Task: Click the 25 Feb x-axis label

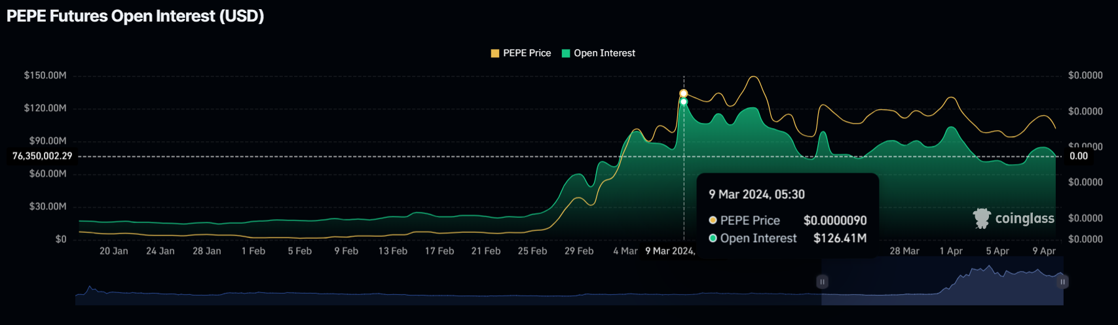Action: (x=532, y=251)
